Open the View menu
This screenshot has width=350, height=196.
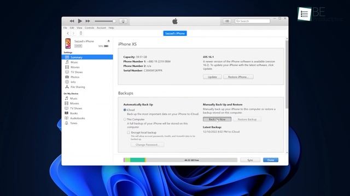(x=79, y=28)
